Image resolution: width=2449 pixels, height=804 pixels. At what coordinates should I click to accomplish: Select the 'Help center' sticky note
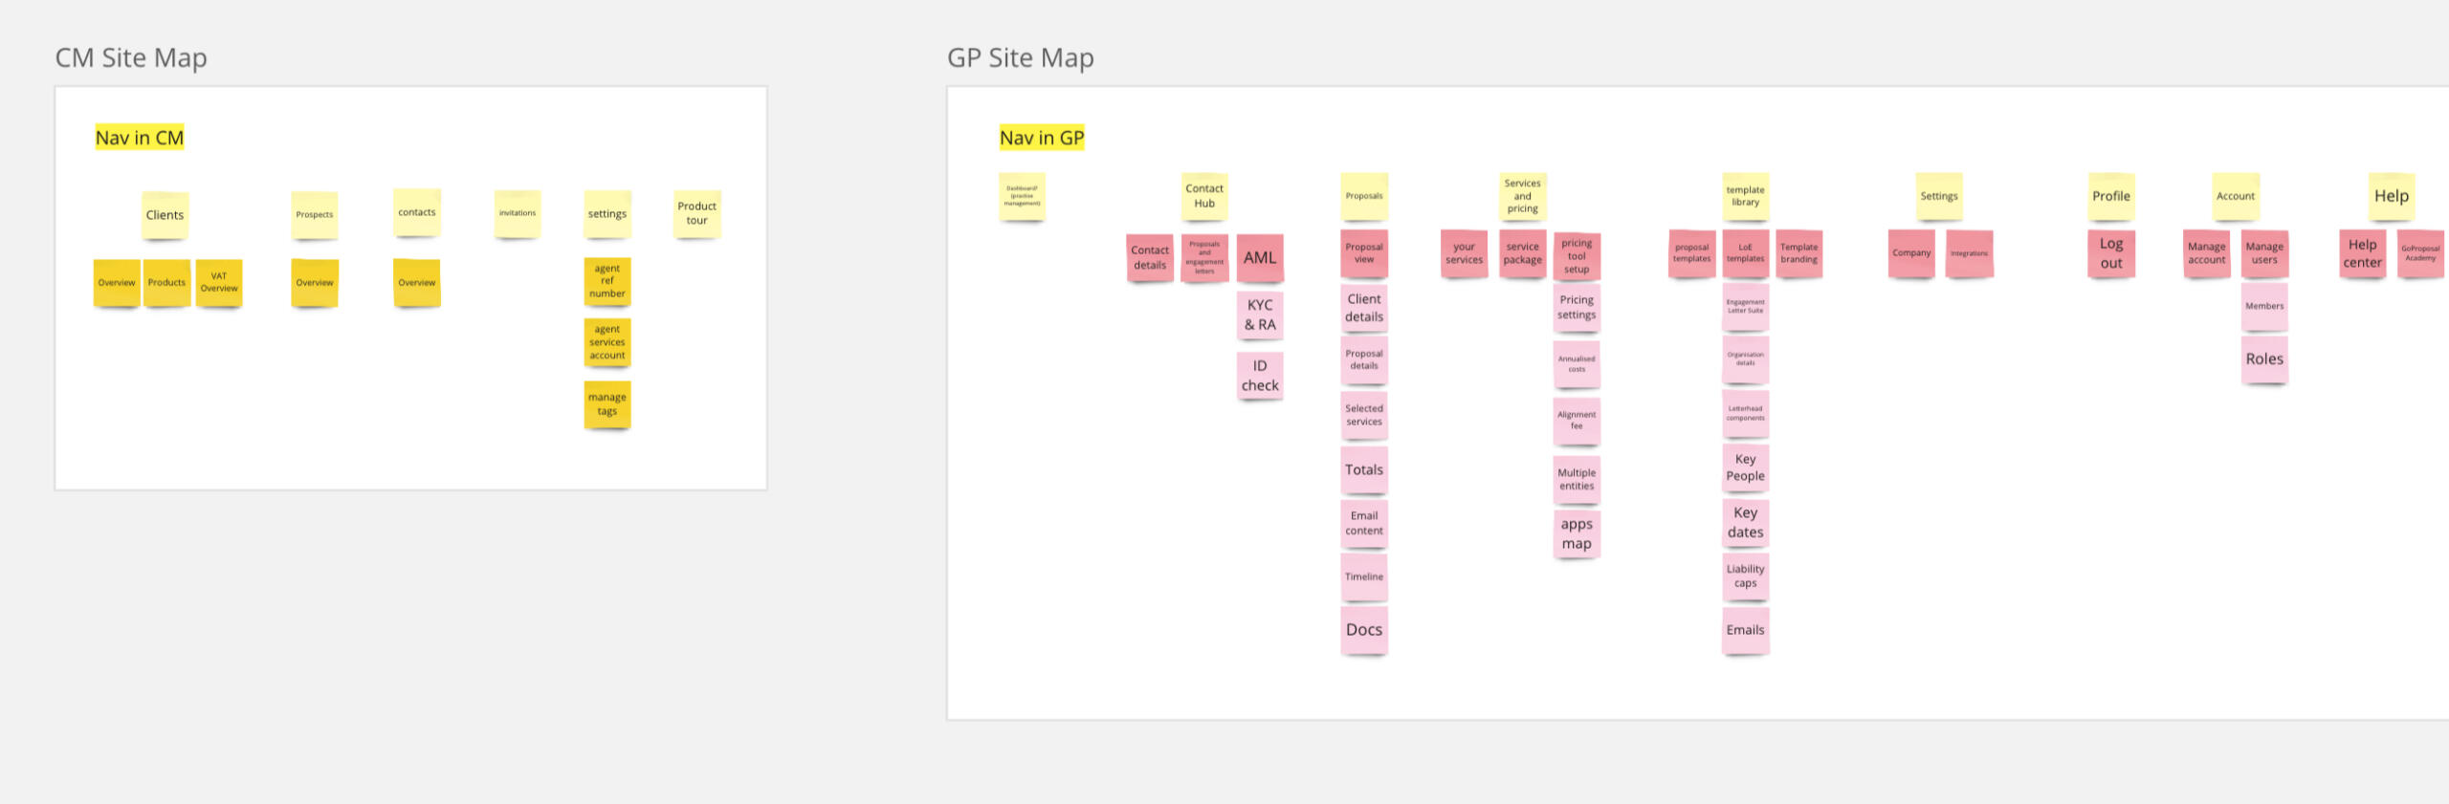coord(2362,253)
